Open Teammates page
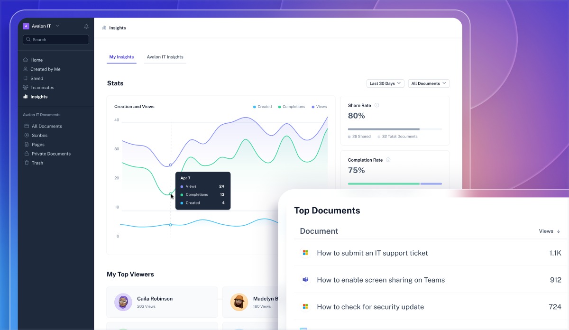This screenshot has height=330, width=569. (x=42, y=88)
